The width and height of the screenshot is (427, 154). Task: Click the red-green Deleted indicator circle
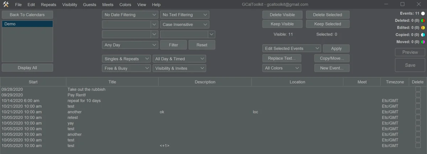click(x=423, y=21)
